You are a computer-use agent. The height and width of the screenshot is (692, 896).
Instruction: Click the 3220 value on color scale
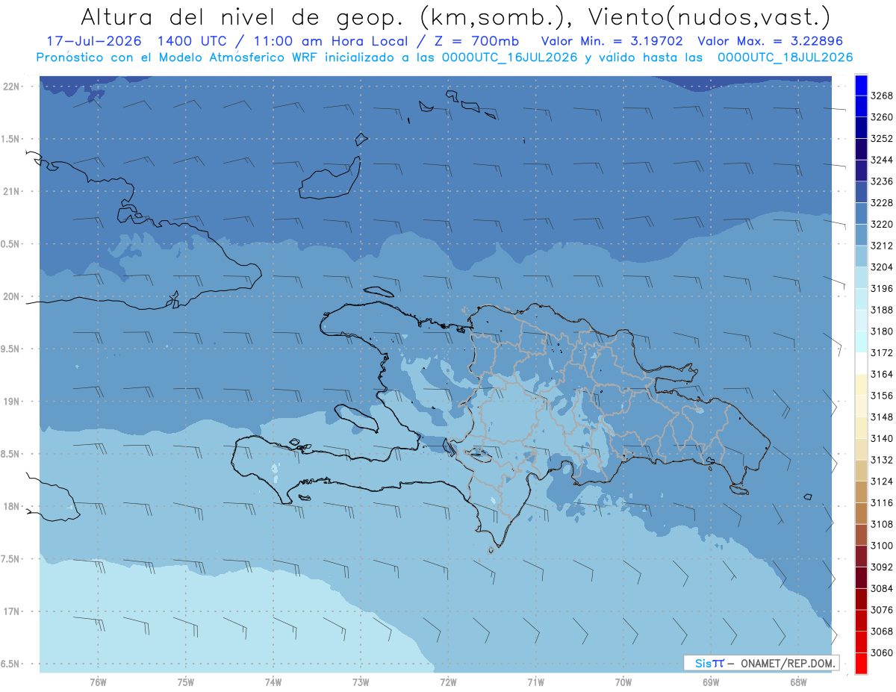point(881,224)
